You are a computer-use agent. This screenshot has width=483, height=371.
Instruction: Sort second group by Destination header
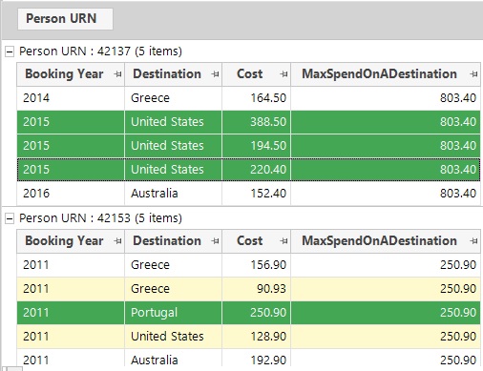[167, 241]
